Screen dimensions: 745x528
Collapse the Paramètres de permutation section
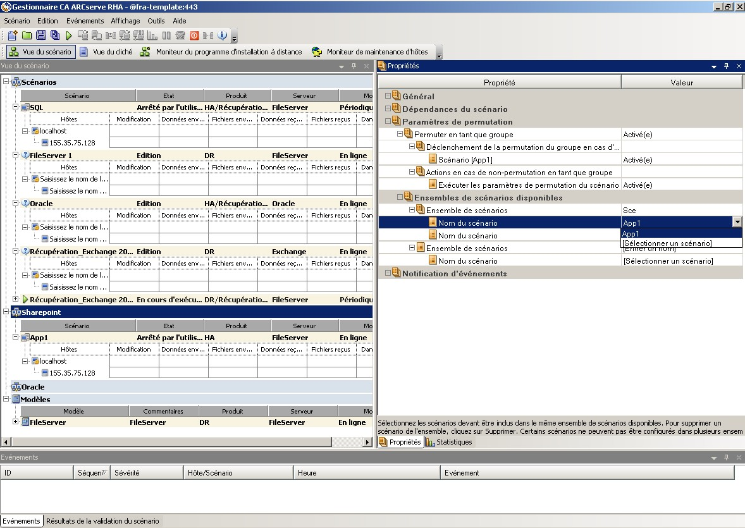(388, 121)
